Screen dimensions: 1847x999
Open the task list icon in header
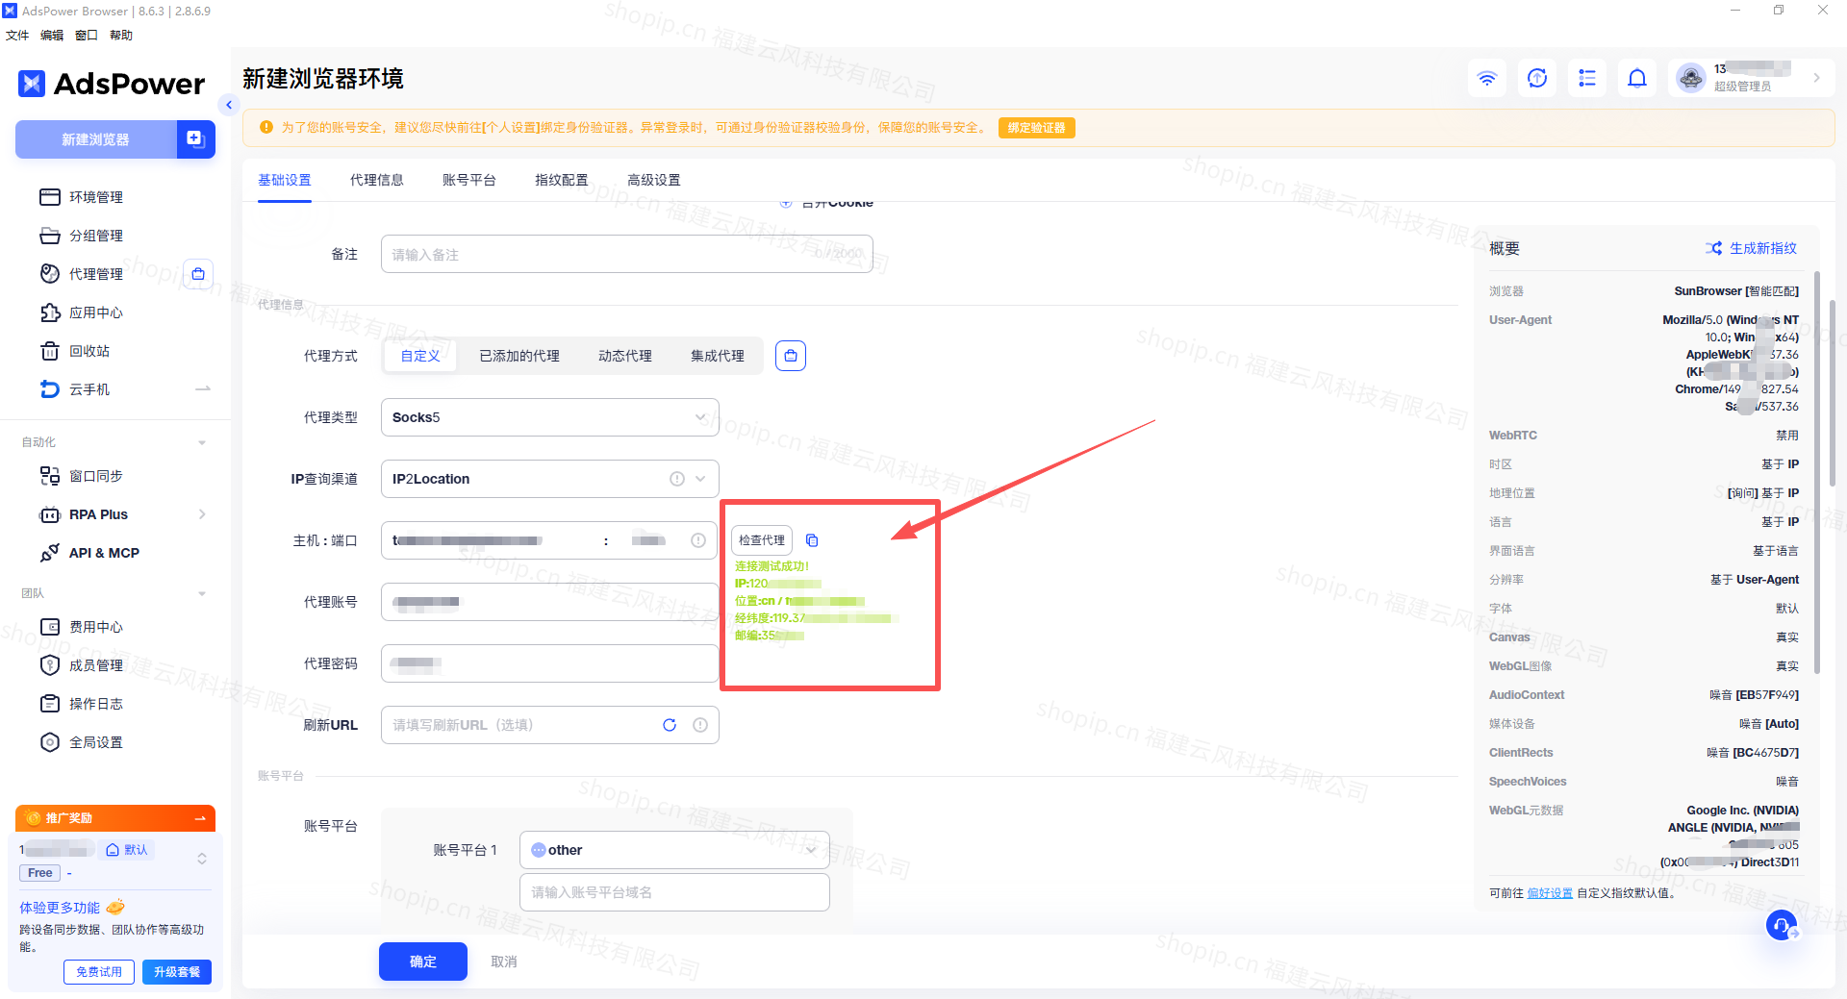[x=1587, y=78]
